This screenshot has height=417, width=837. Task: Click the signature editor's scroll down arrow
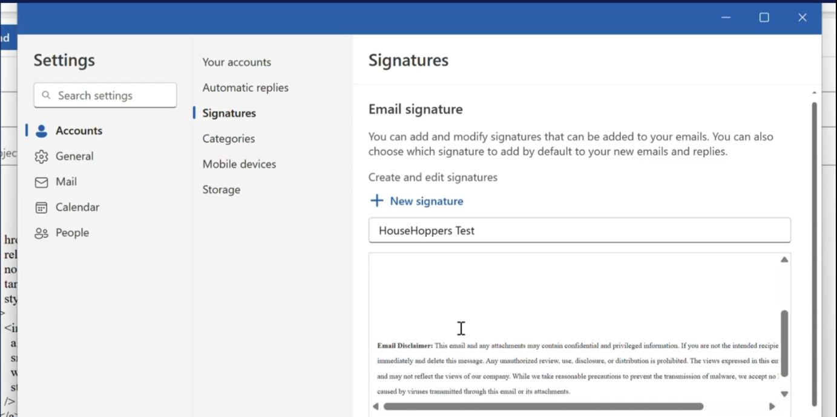(784, 394)
